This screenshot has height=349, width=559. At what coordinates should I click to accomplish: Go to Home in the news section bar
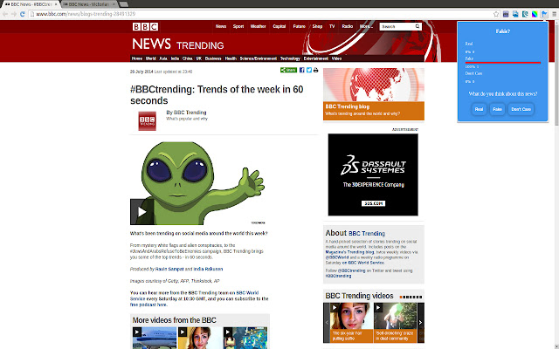[x=137, y=58]
